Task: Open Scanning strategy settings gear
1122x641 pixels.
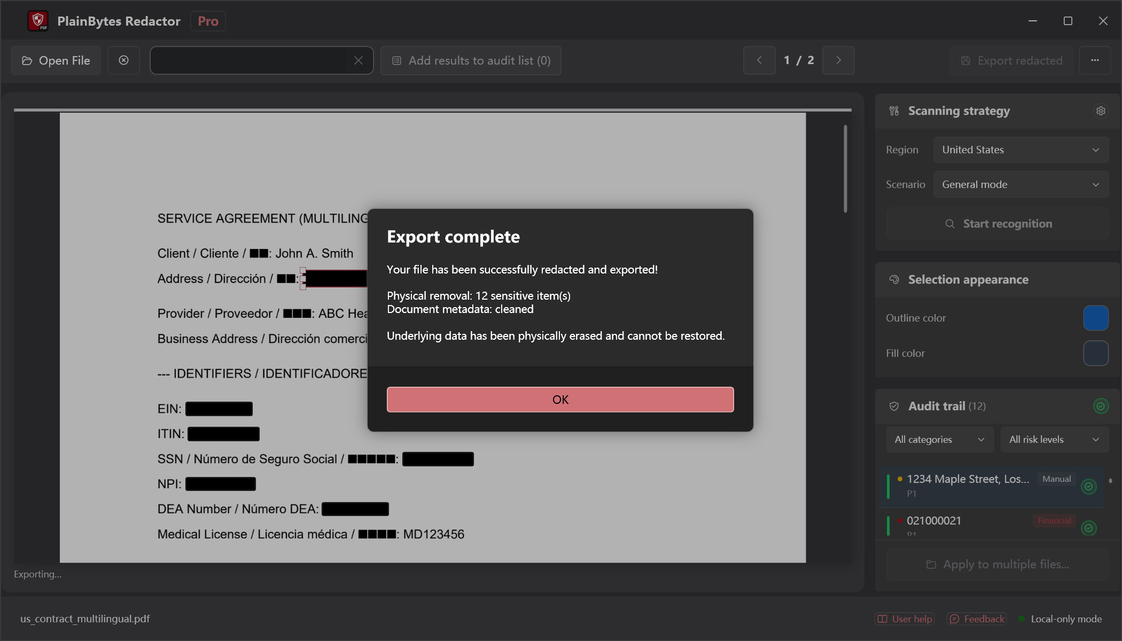Action: click(1101, 111)
